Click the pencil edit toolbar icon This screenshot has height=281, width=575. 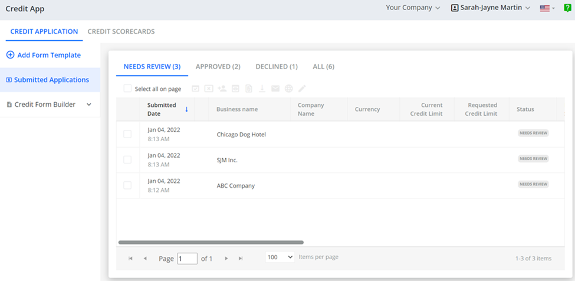tap(302, 89)
